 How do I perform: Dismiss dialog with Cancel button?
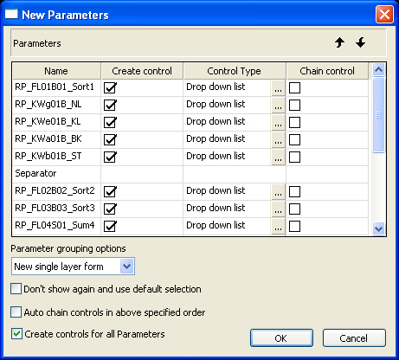pos(354,338)
